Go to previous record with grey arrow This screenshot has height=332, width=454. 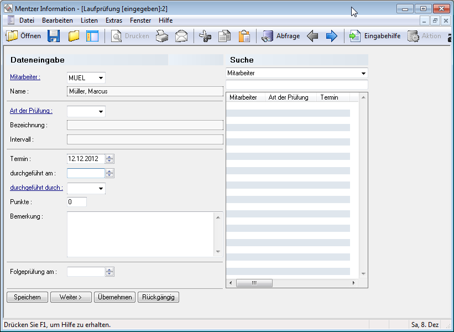pos(312,37)
